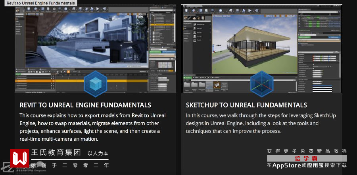
Task: Click the green Add Component button in Revit thumbnail
Action: tap(155, 52)
